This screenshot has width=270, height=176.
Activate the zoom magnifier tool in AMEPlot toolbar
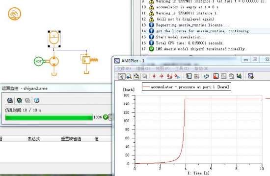click(129, 76)
